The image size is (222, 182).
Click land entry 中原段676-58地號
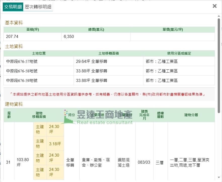[22, 71]
